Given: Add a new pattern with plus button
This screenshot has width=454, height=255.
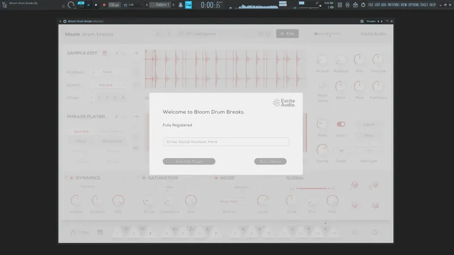Looking at the screenshot, I should click(x=174, y=5).
